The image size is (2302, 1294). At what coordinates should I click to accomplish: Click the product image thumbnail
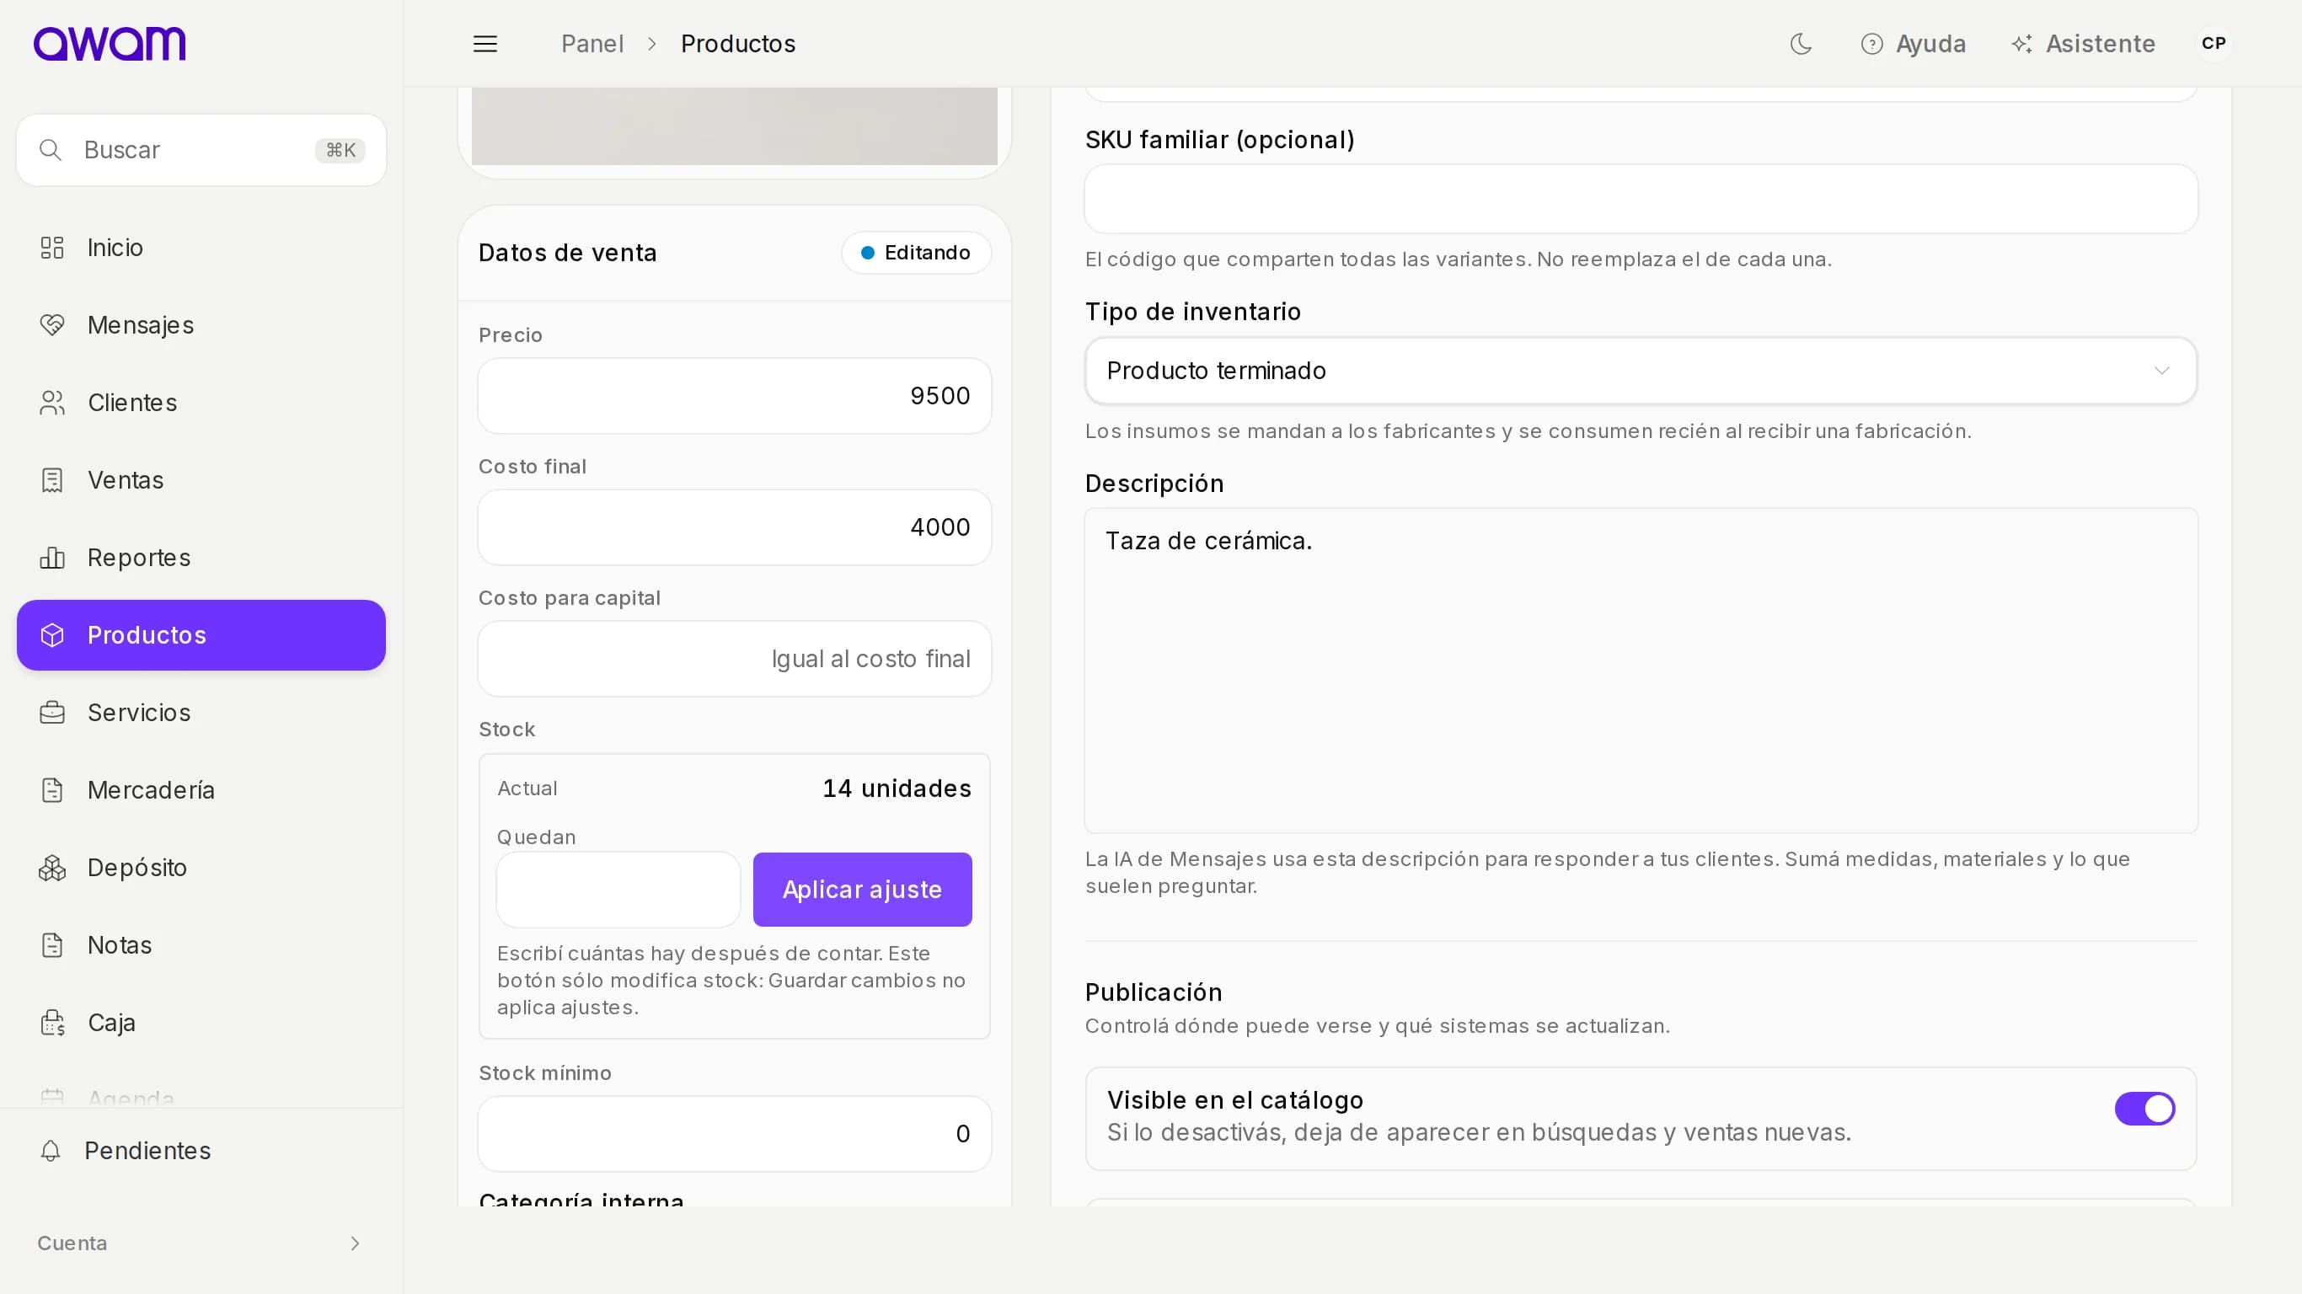735,126
